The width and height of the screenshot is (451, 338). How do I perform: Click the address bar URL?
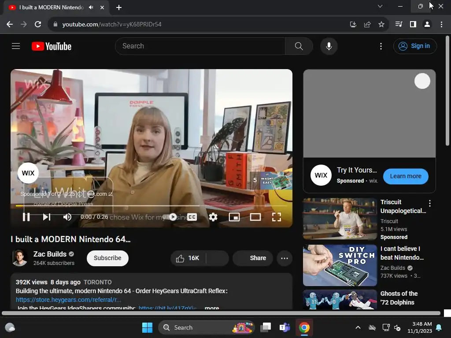tap(112, 25)
